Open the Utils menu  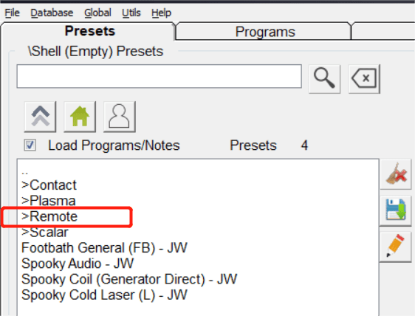tap(131, 13)
